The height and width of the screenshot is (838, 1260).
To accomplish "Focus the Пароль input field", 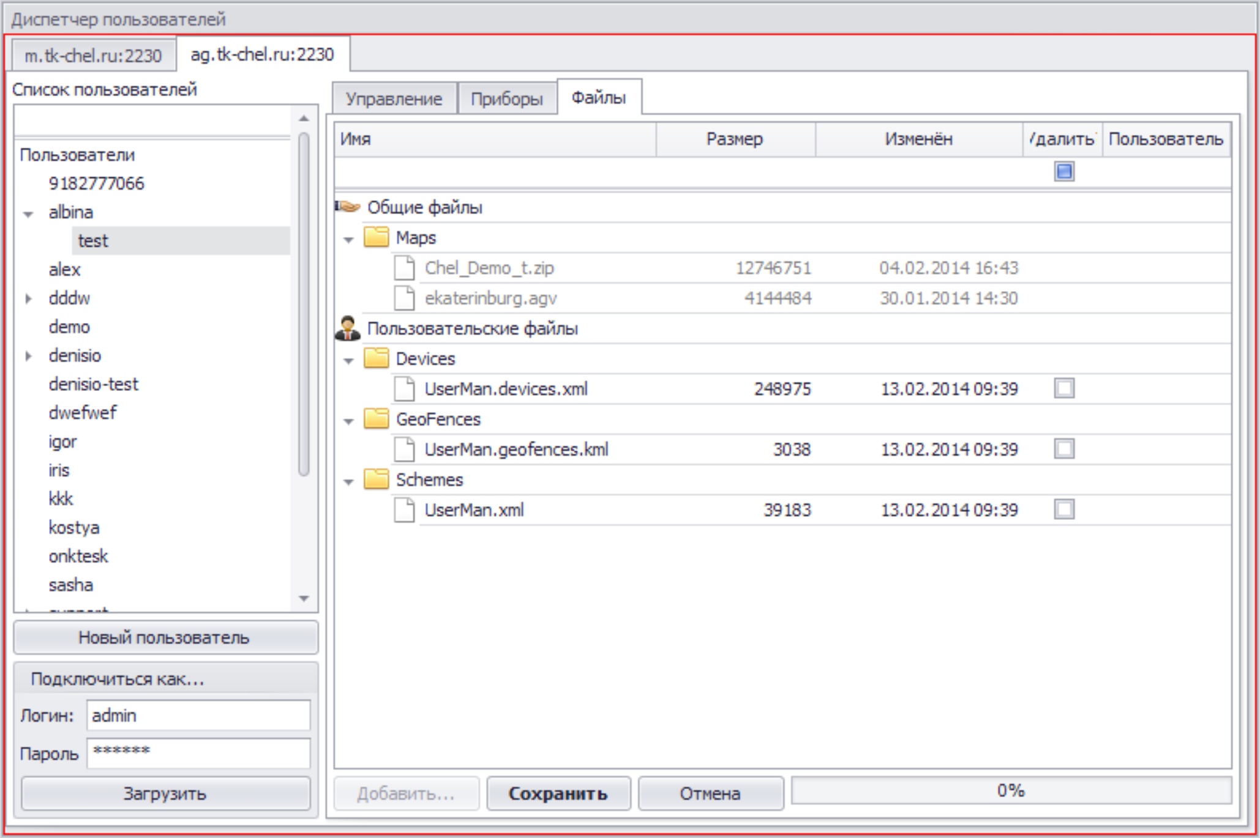I will pos(198,753).
